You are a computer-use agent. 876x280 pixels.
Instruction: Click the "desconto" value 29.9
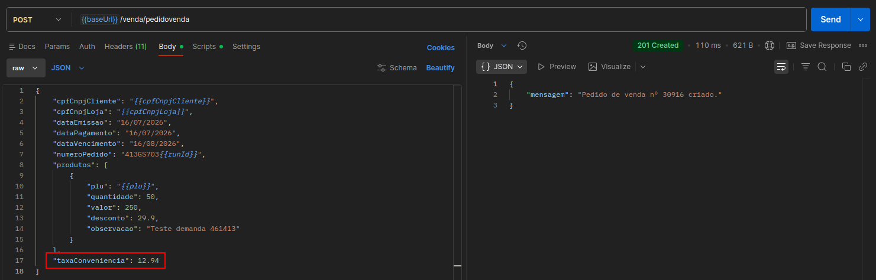click(146, 218)
